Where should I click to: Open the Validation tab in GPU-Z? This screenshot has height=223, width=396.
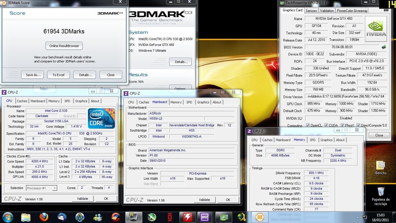[x=327, y=11]
